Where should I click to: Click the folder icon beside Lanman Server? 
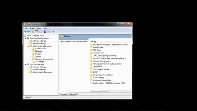click(x=91, y=53)
